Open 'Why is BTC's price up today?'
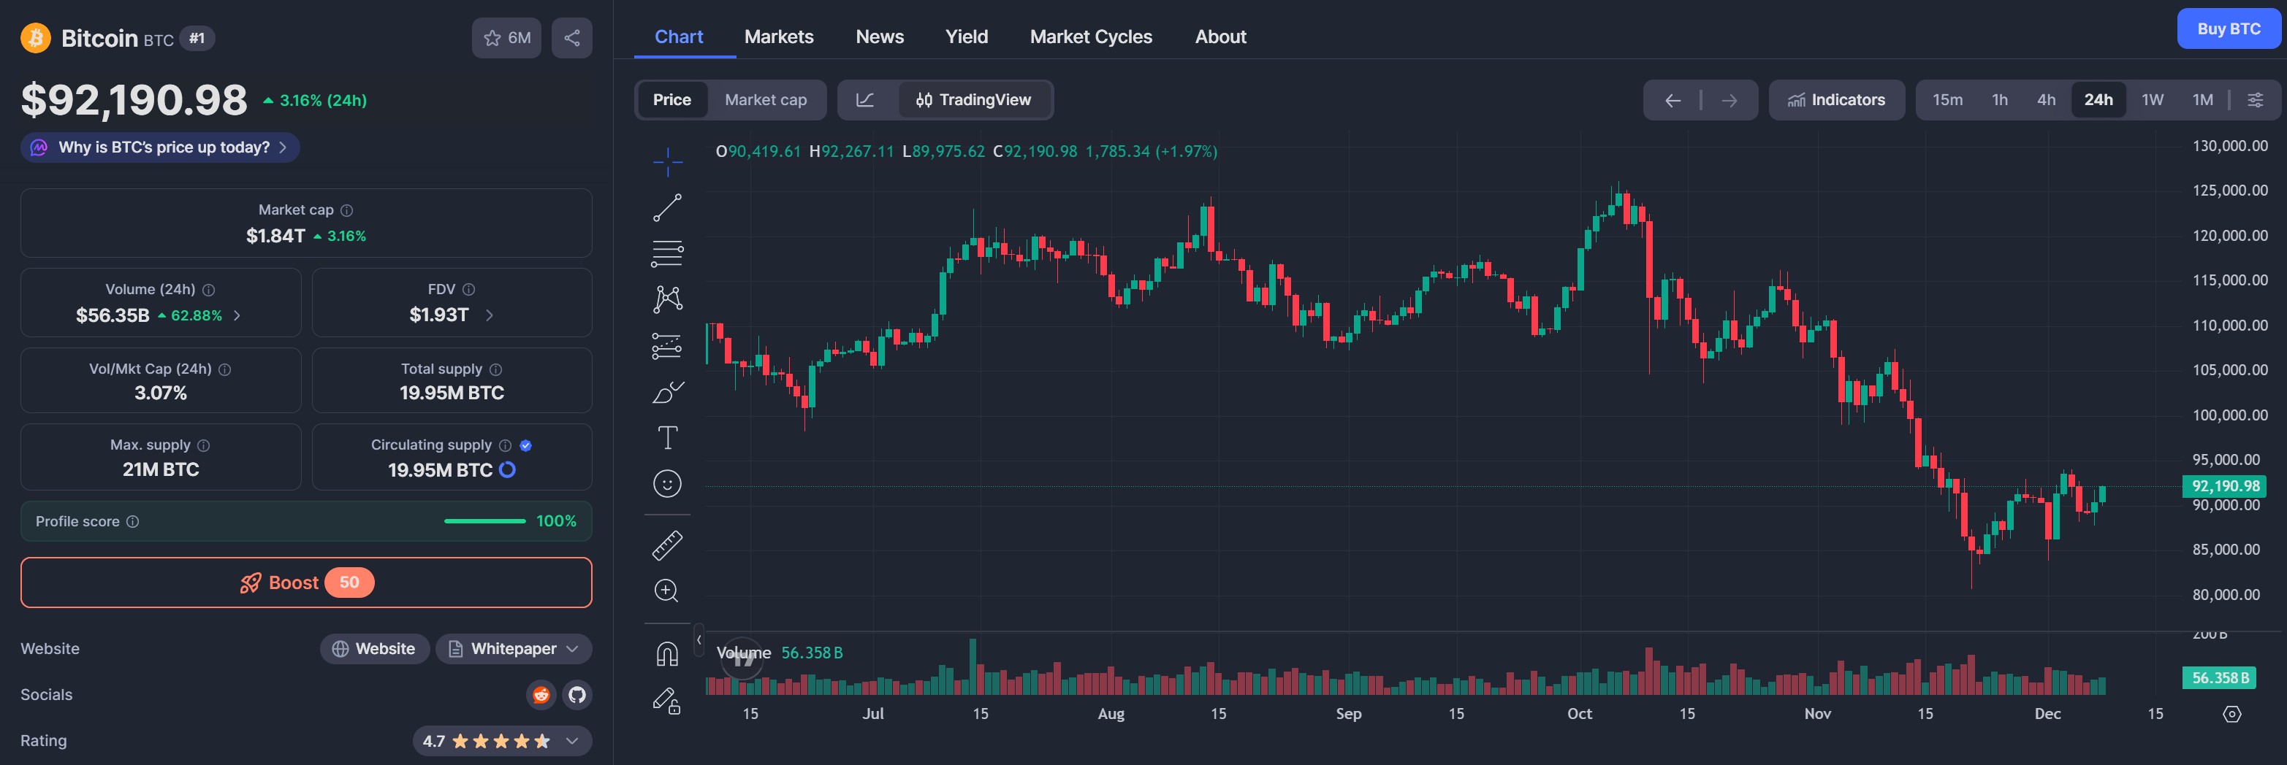Screen dimensions: 2287x765 pos(161,148)
